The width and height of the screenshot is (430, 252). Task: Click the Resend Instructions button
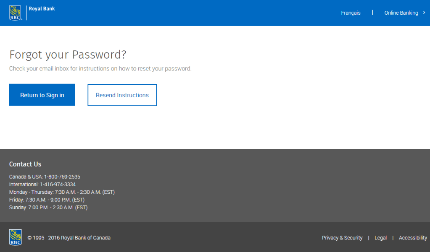(122, 95)
